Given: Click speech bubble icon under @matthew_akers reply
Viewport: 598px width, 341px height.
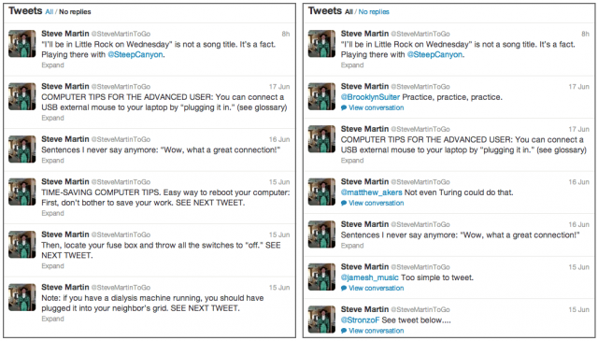Looking at the screenshot, I should 344,204.
